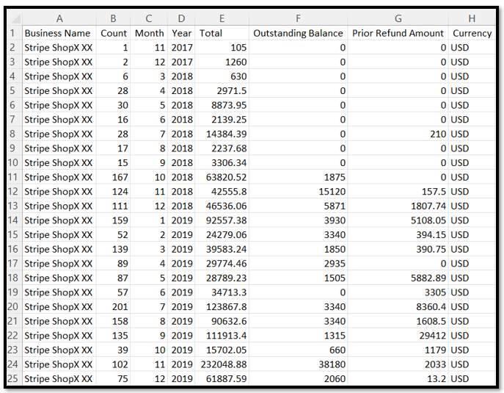Select the Total cell 29774.46

point(222,263)
